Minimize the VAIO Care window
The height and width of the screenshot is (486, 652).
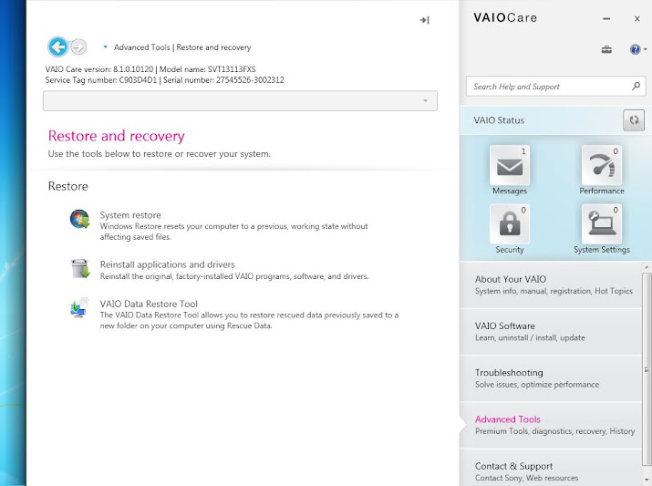point(606,19)
